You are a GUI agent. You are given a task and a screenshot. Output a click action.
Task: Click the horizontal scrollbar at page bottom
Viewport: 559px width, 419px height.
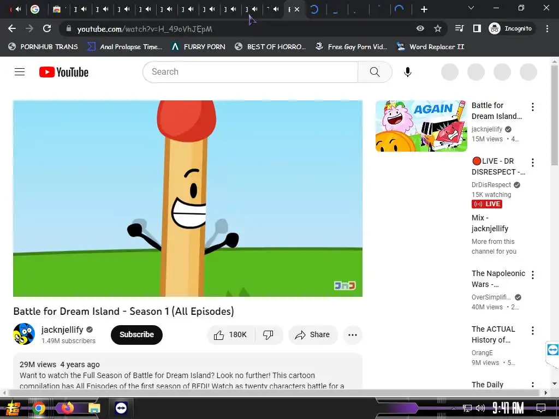point(275,393)
